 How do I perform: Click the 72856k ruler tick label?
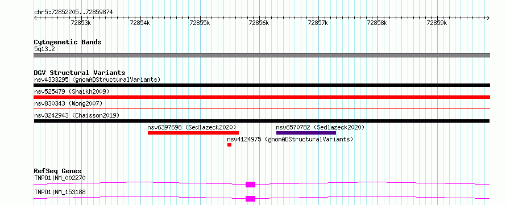point(259,23)
